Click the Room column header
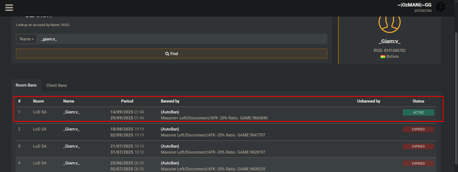Image resolution: width=458 pixels, height=172 pixels. point(38,101)
